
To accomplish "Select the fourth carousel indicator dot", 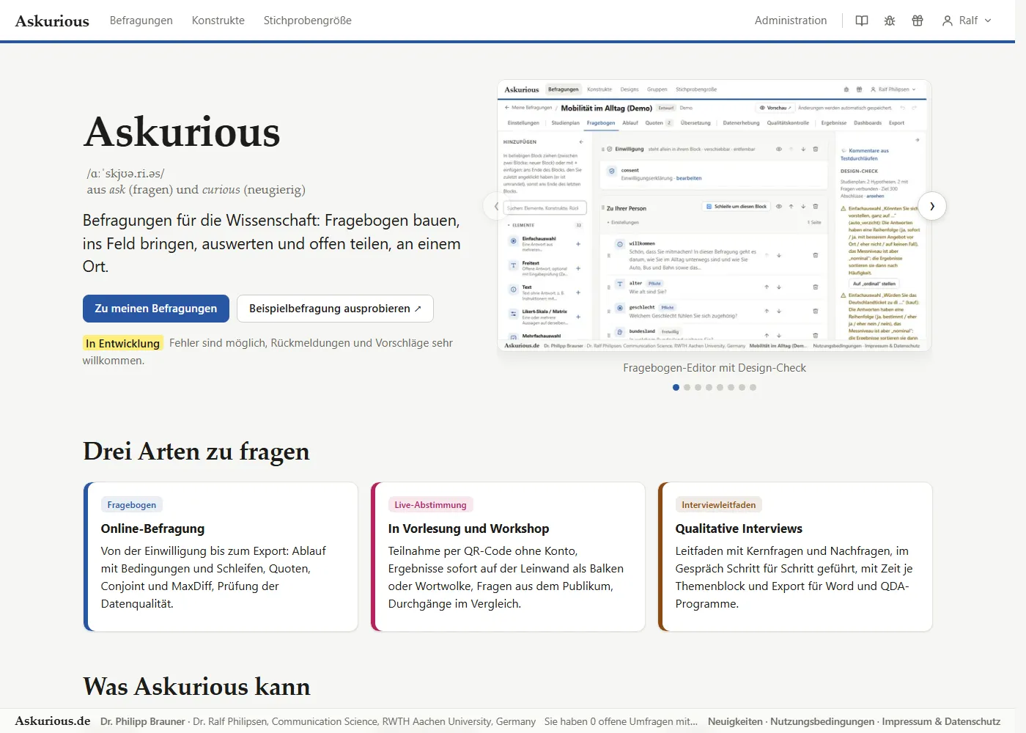I will 709,387.
